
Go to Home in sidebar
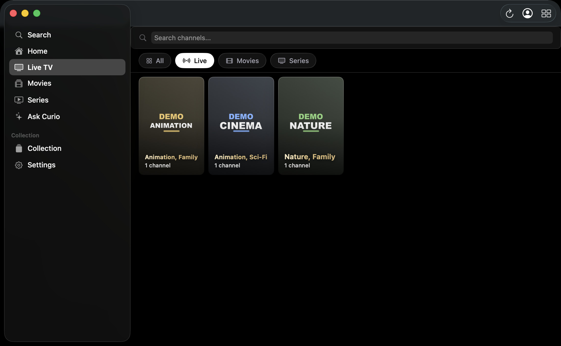click(x=67, y=51)
